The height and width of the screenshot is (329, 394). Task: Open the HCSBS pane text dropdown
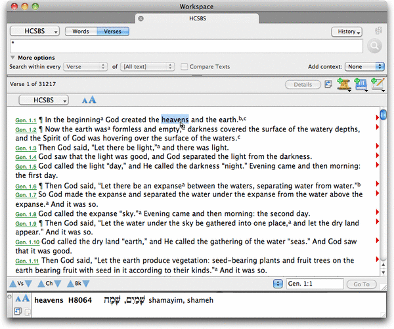pos(44,100)
